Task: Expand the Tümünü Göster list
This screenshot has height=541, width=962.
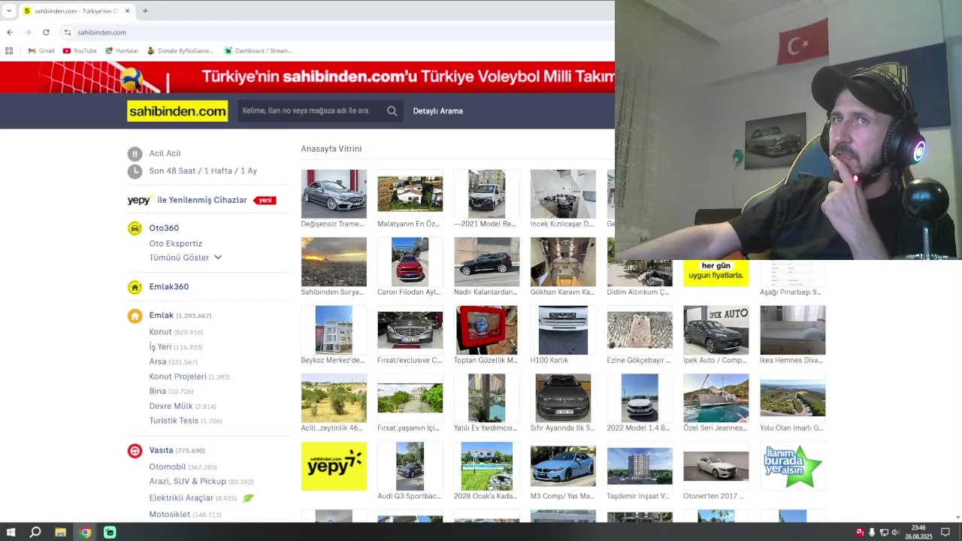Action: point(185,258)
